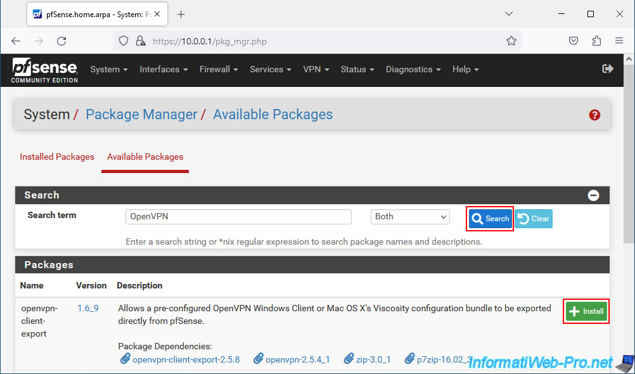
Task: Select the Available Packages tab
Action: click(x=145, y=157)
